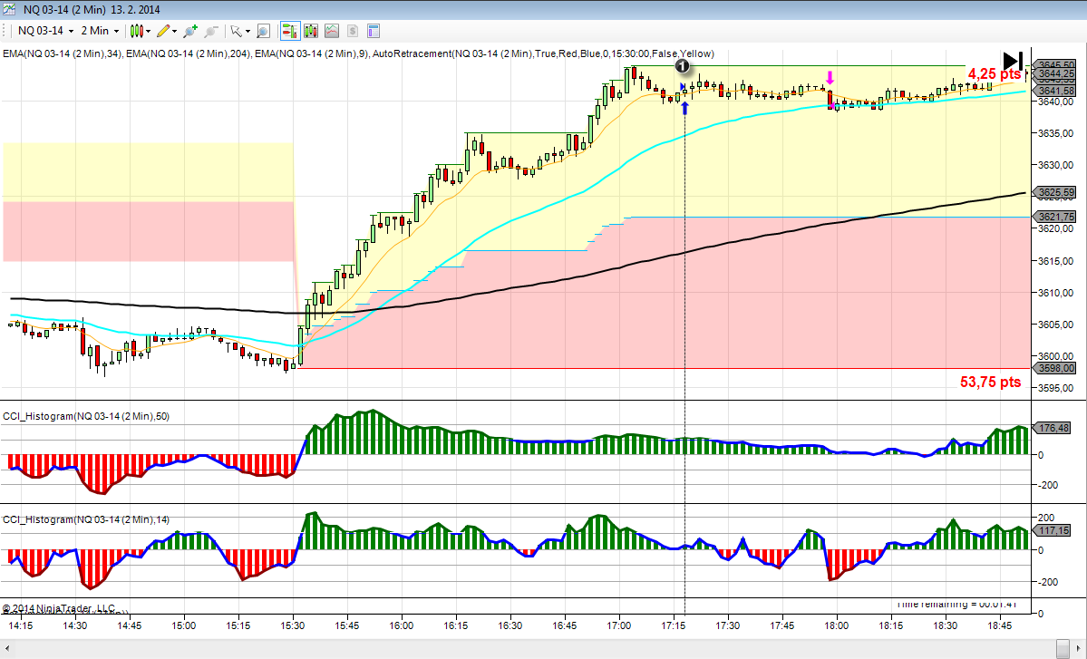
Task: Open the NQ 03-14 instrument dropdown
Action: pos(44,31)
